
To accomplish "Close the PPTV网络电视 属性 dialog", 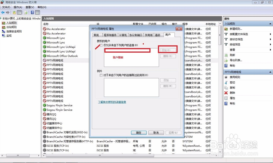I will pyautogui.click(x=179, y=29).
